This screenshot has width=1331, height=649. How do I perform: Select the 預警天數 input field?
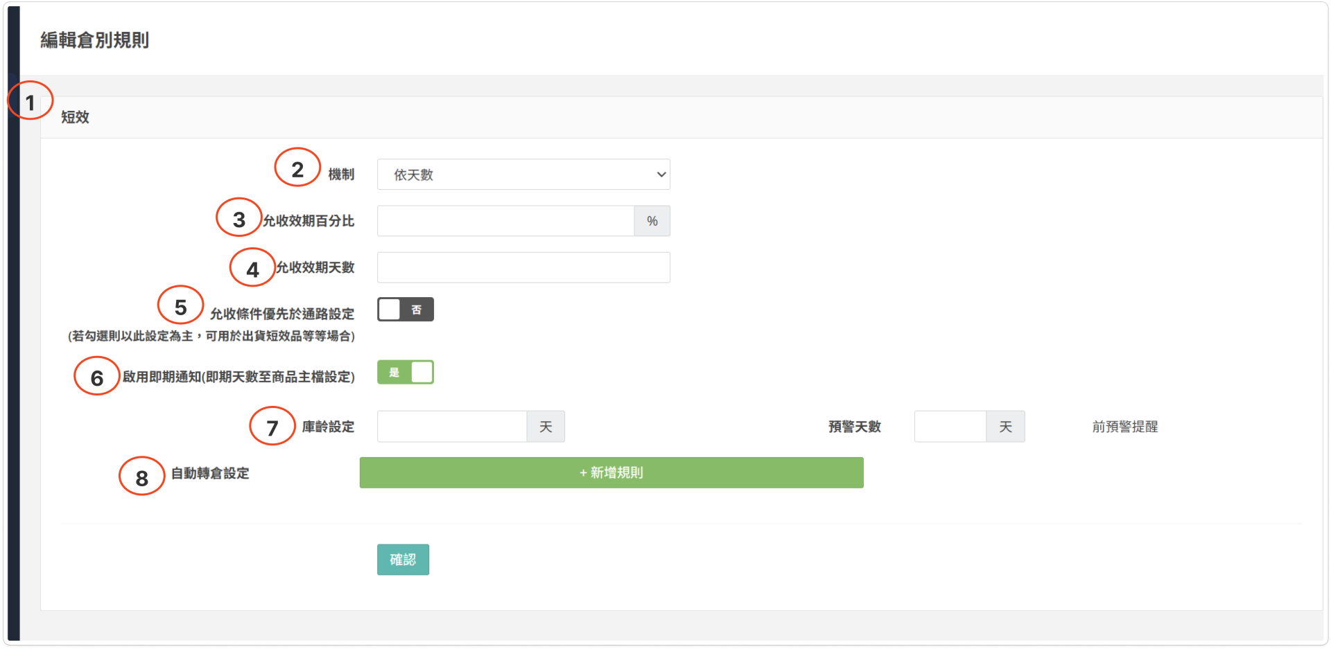point(950,427)
